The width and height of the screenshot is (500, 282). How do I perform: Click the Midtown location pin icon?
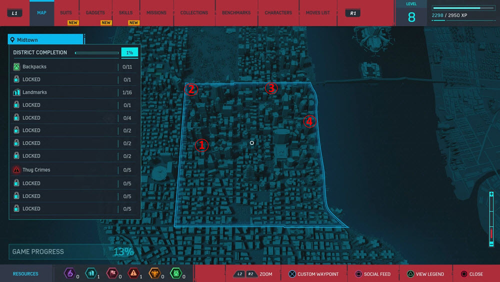12,40
